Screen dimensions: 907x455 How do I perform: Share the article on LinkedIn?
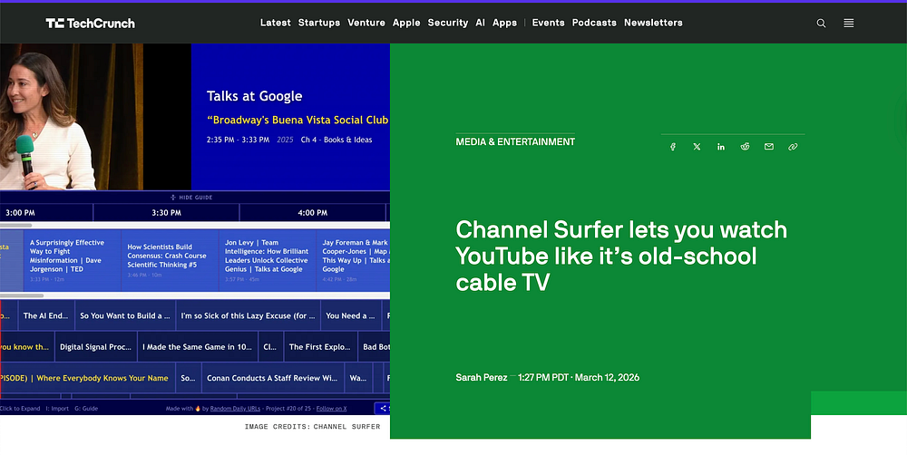click(721, 147)
